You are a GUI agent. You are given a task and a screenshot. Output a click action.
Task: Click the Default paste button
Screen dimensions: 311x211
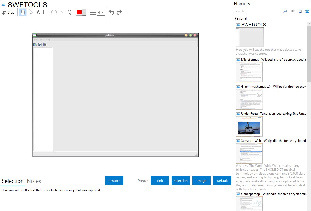coord(222,181)
